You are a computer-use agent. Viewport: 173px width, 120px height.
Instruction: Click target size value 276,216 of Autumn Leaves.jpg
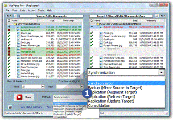[x=133, y=27]
